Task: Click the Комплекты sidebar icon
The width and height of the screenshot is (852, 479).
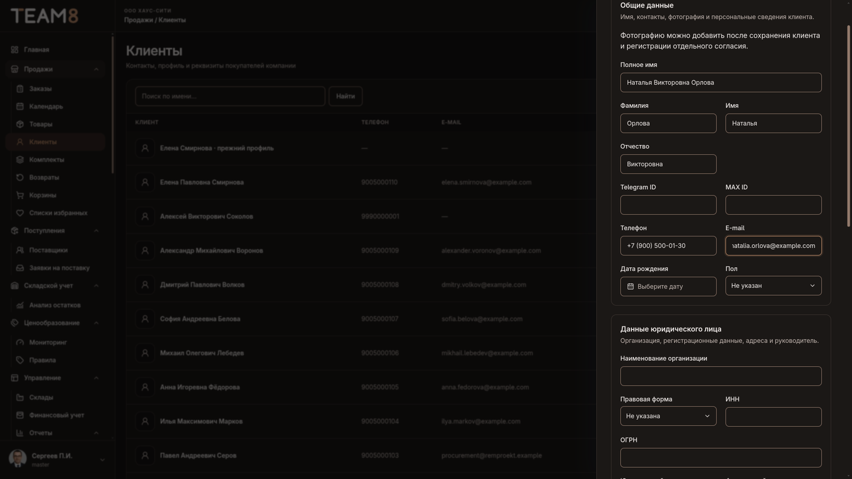Action: (x=20, y=160)
